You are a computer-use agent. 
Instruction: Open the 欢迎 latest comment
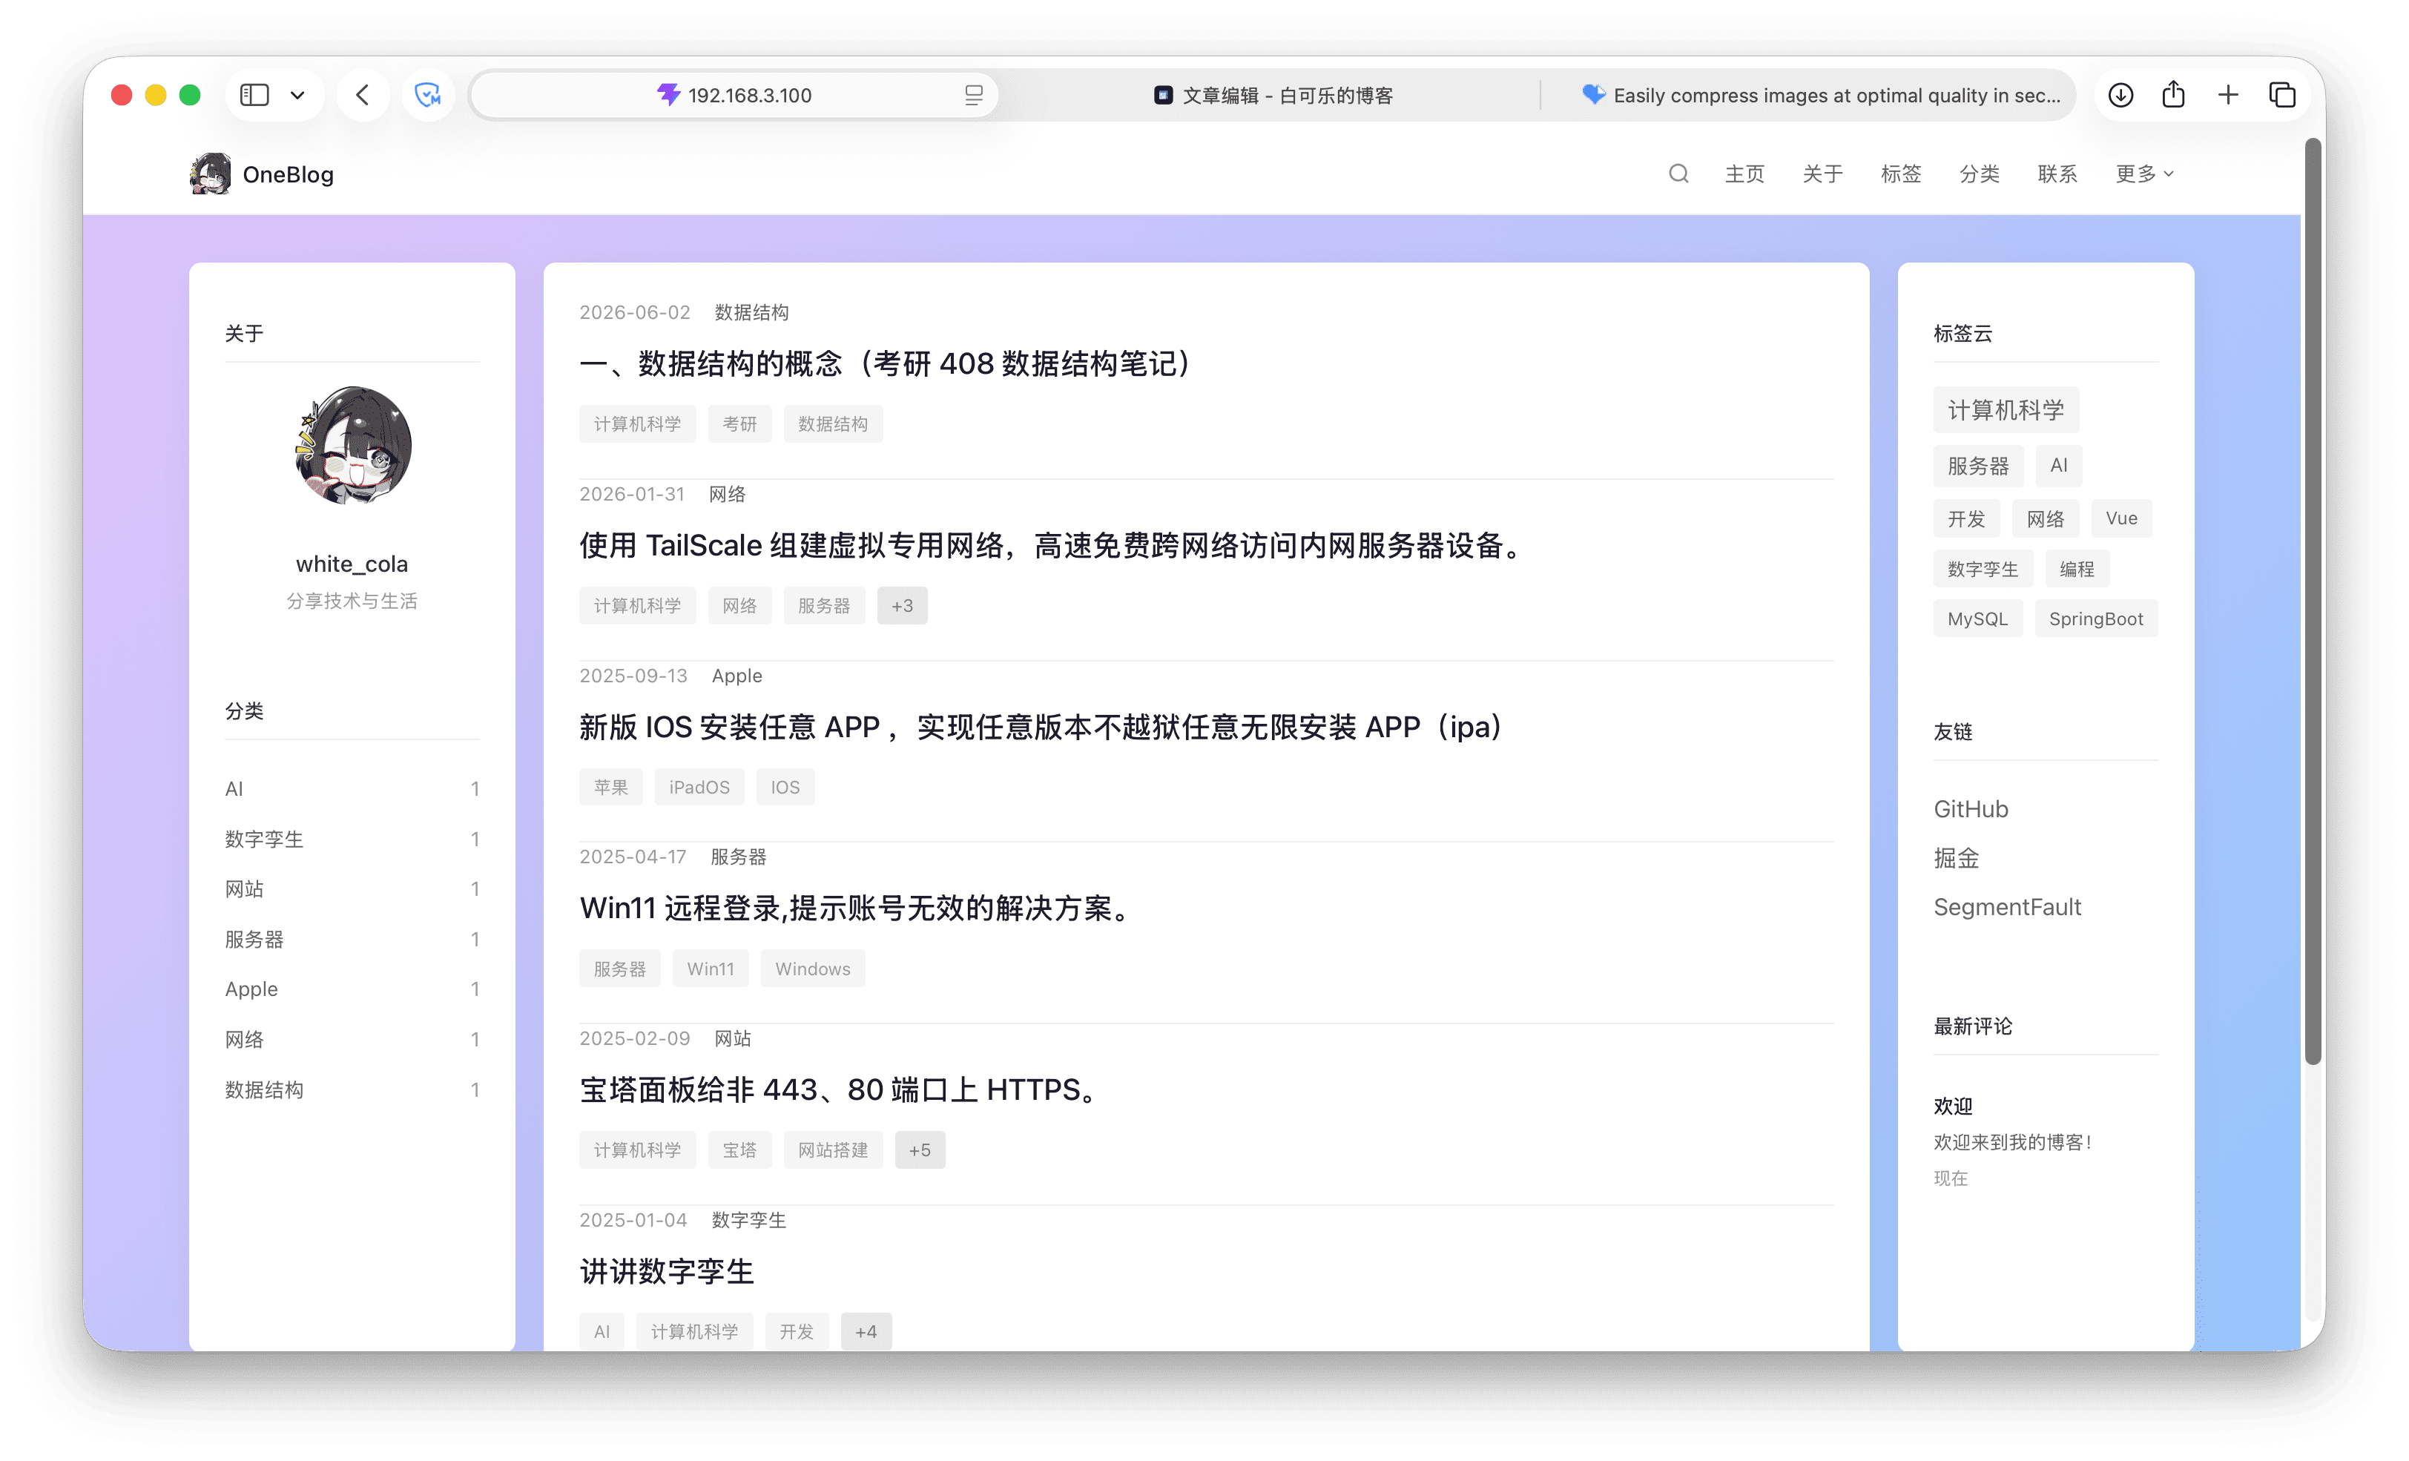[1954, 1107]
